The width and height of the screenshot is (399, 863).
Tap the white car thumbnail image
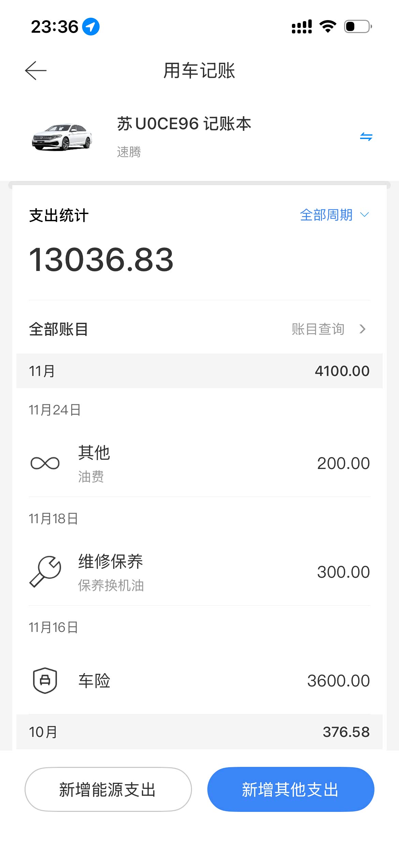pyautogui.click(x=62, y=137)
